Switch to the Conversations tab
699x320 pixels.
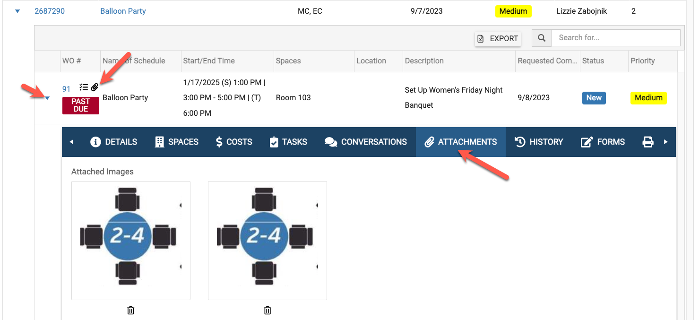pos(366,142)
